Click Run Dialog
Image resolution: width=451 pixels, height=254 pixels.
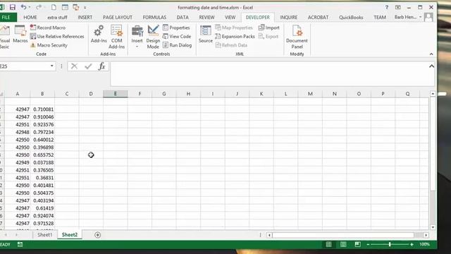177,45
